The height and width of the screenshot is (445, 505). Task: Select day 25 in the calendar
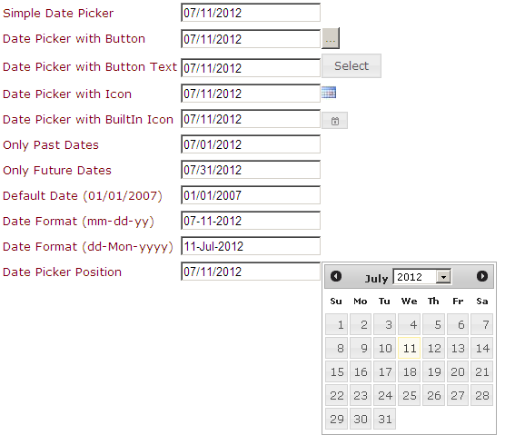(x=409, y=395)
